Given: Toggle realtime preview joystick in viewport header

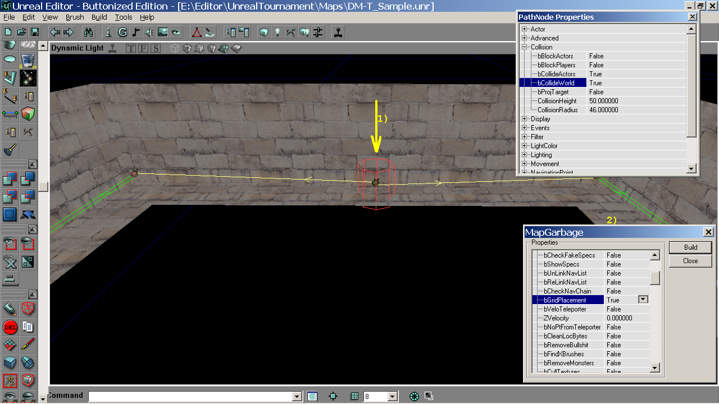Looking at the screenshot, I should [x=113, y=48].
